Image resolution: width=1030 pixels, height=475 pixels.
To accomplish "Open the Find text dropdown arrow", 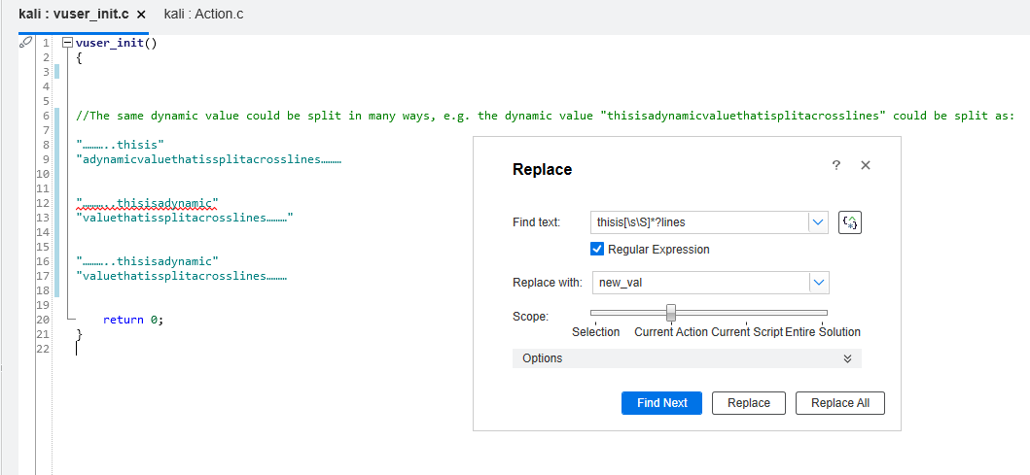I will coord(818,222).
